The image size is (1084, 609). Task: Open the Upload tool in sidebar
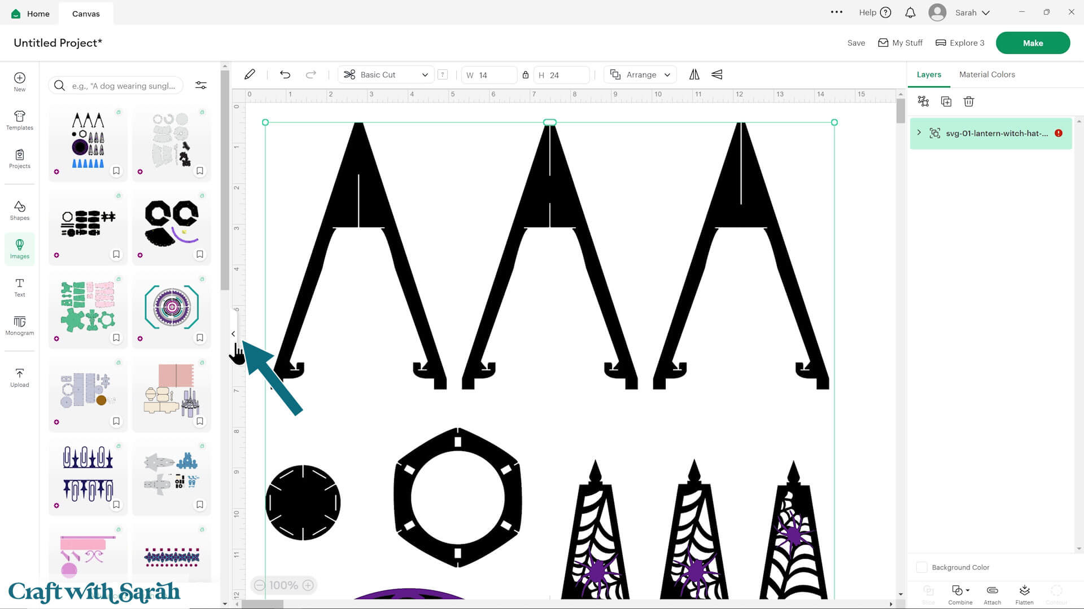(19, 377)
